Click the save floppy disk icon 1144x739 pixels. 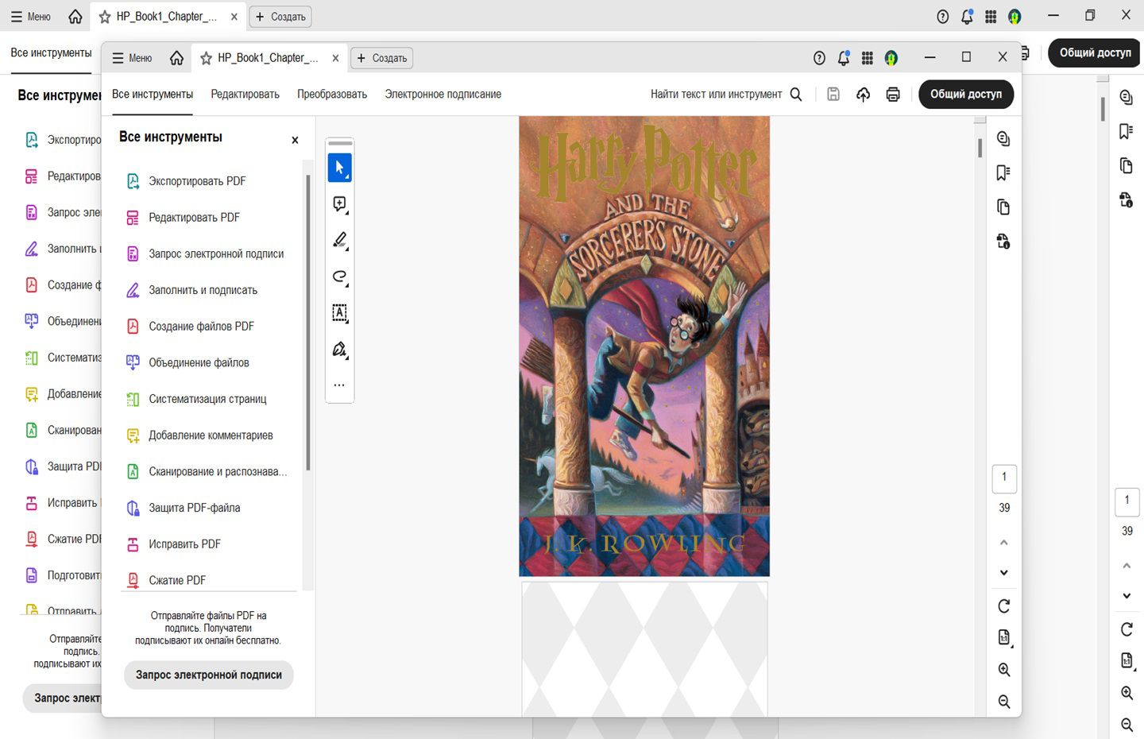point(833,95)
